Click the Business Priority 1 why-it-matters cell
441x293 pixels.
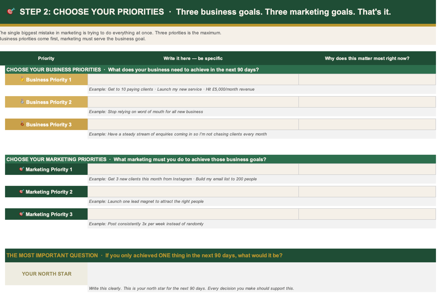coord(367,79)
